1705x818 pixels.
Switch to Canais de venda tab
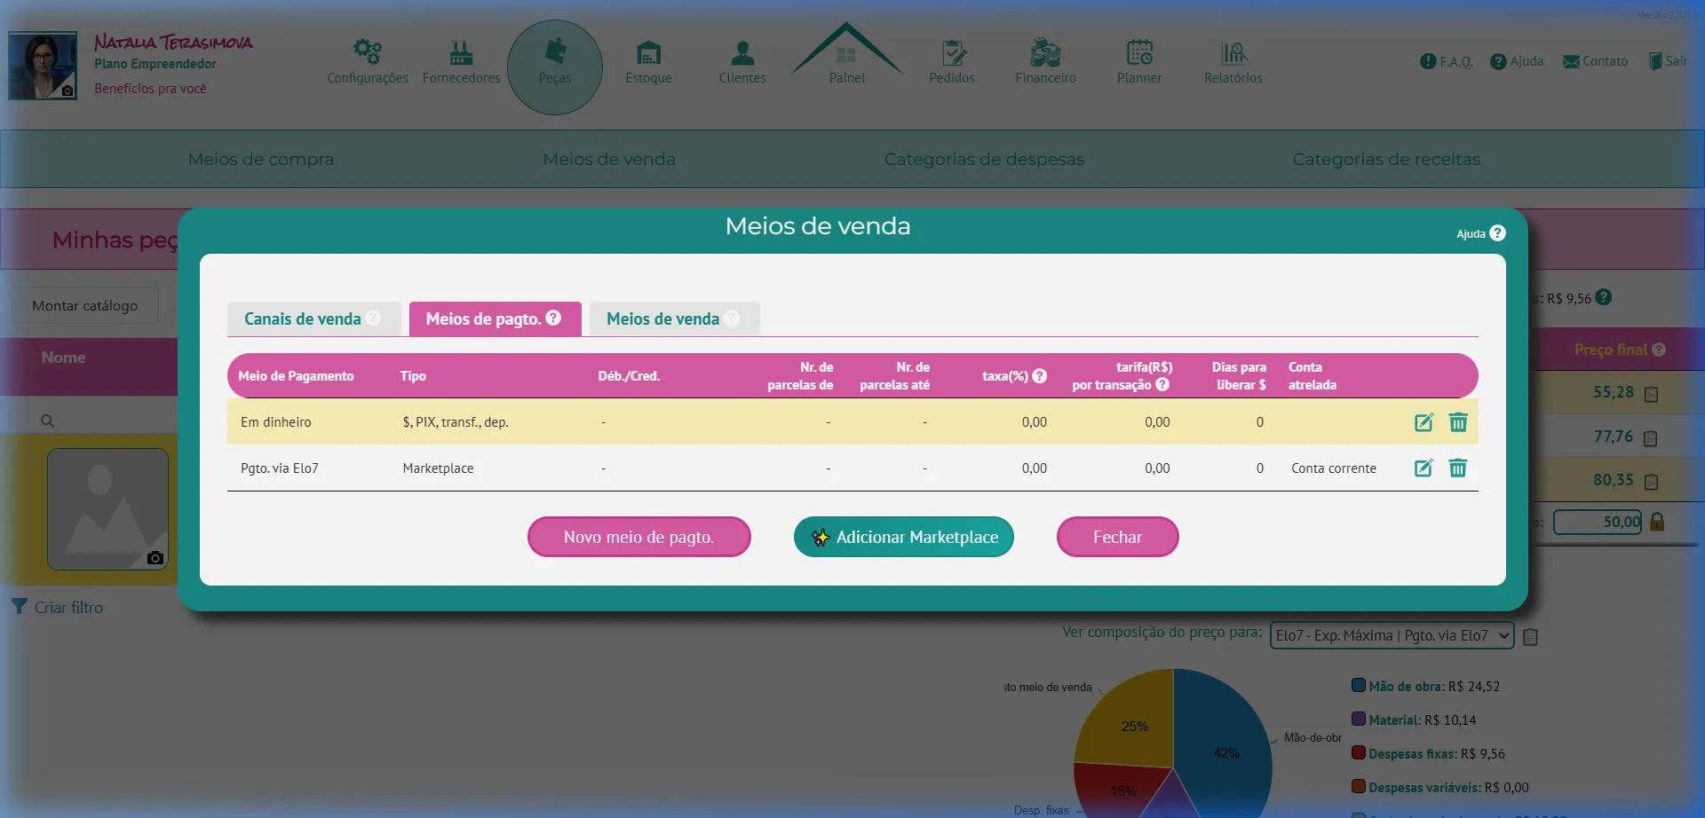click(x=303, y=319)
